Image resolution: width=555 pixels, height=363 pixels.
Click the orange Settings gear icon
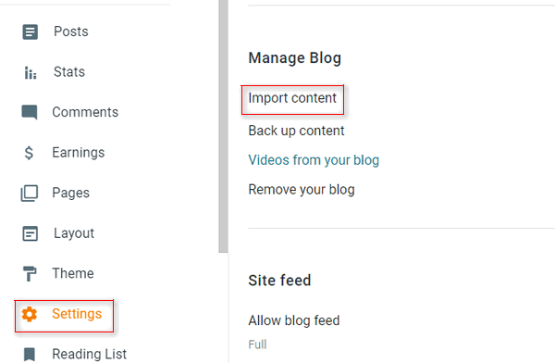point(30,314)
